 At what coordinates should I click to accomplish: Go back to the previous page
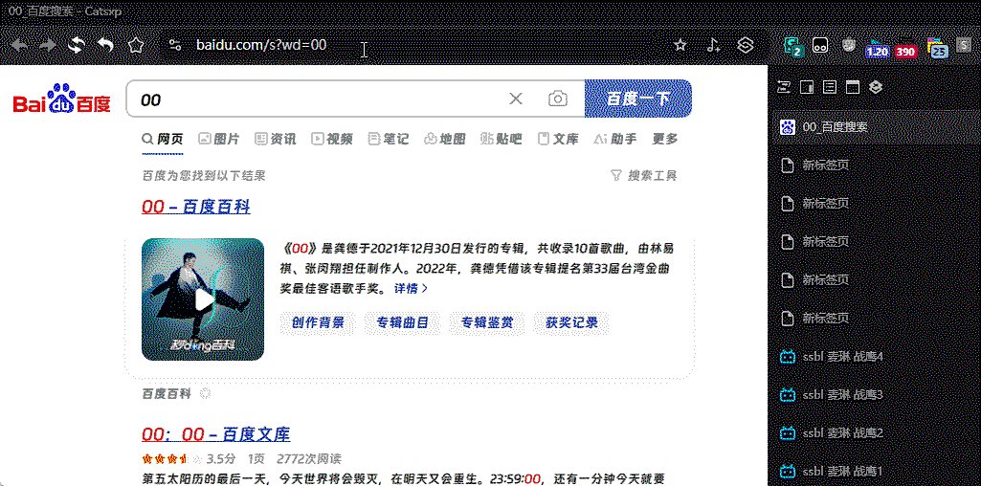click(x=19, y=45)
